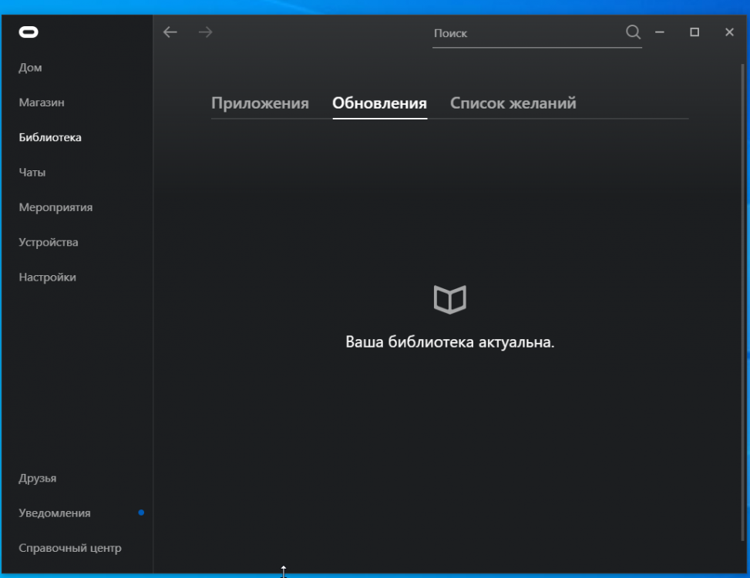Minimize the Oculus window
750x578 pixels.
click(660, 32)
